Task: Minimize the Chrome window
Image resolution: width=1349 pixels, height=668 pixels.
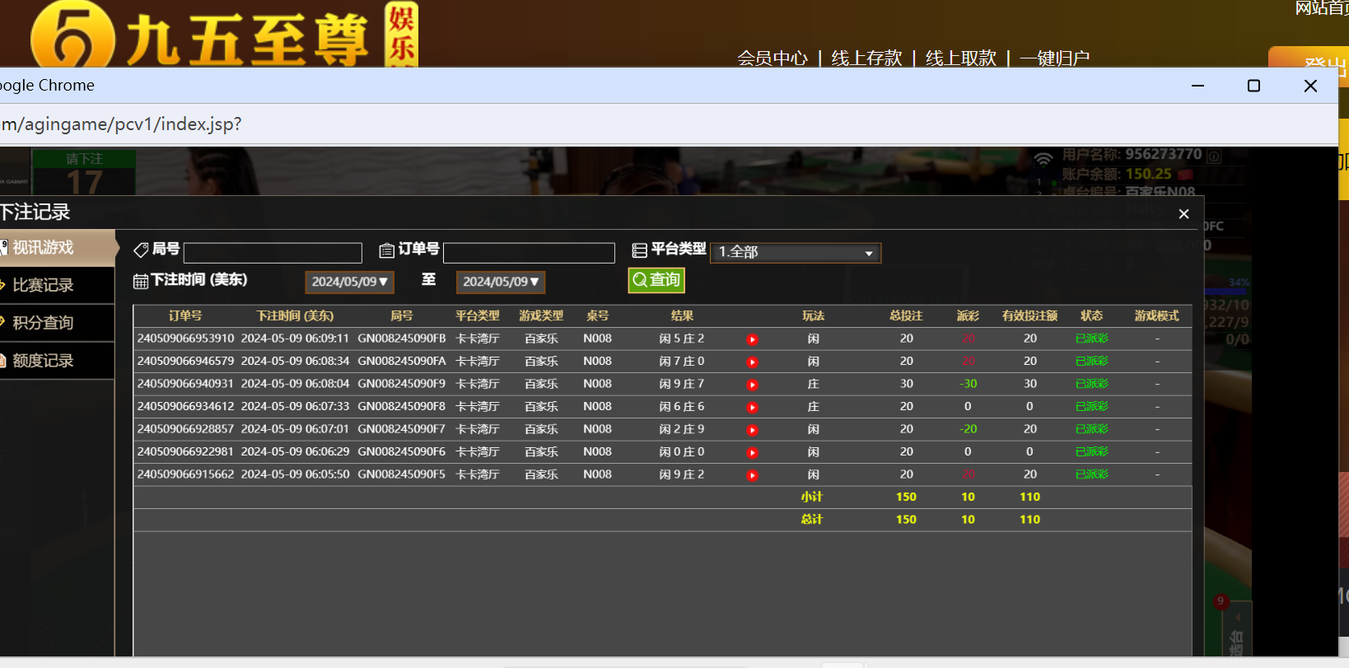Action: pos(1197,86)
